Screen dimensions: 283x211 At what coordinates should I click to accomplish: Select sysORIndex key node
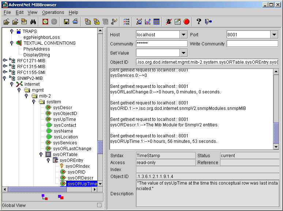click(78, 166)
